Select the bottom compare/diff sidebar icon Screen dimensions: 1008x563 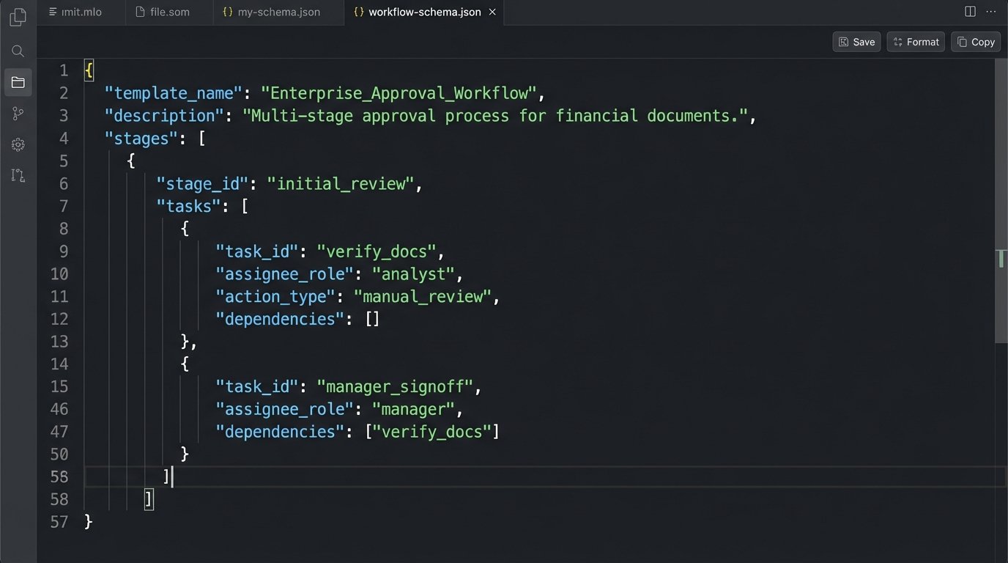coord(18,175)
